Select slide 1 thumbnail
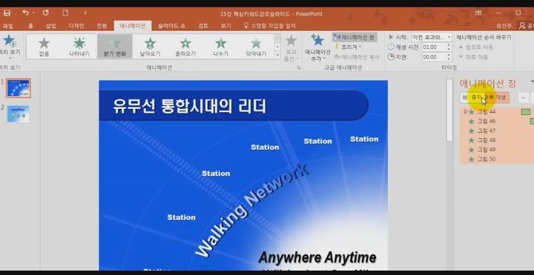Screen dimensions: 534x275 pos(19,87)
